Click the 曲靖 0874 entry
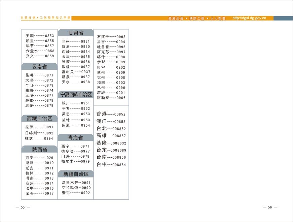Screen dimensions: 293x222 [x=39, y=90]
